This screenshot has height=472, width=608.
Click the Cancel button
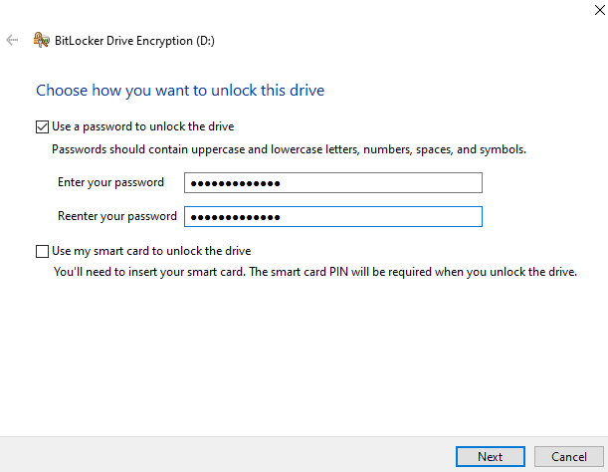click(569, 456)
